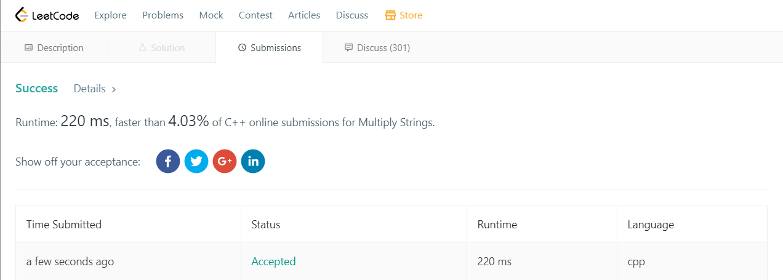This screenshot has height=280, width=783.
Task: Open the Description tab
Action: 54,48
